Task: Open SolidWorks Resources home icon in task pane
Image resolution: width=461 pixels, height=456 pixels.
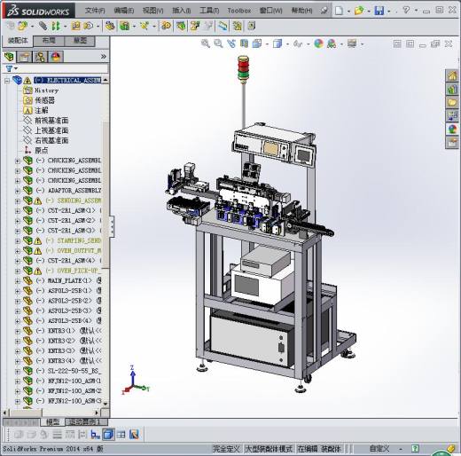Action: coord(452,76)
